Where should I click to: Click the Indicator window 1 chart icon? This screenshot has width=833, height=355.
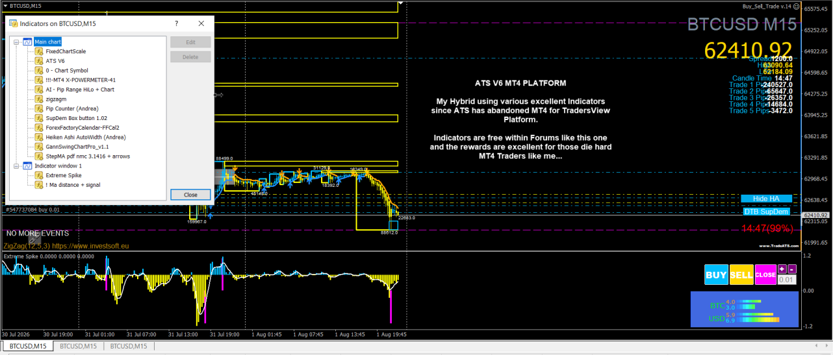27,166
